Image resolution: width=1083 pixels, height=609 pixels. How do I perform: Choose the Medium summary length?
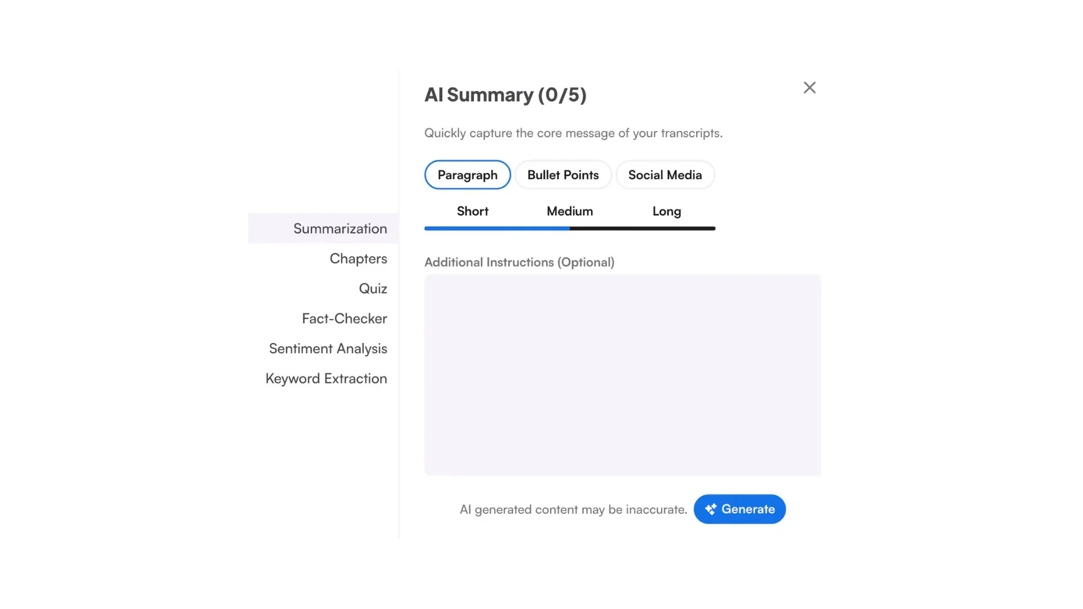pos(569,211)
